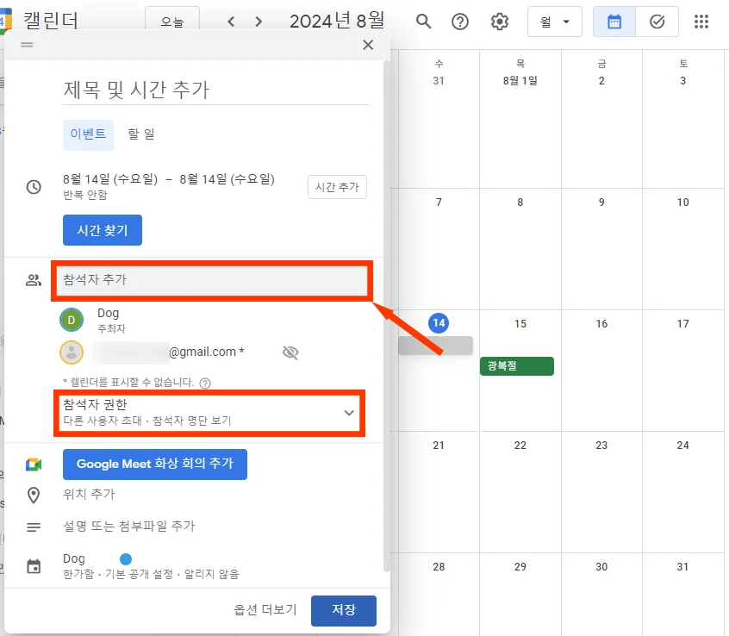
Task: Open Google Calendar settings gear
Action: coord(499,22)
